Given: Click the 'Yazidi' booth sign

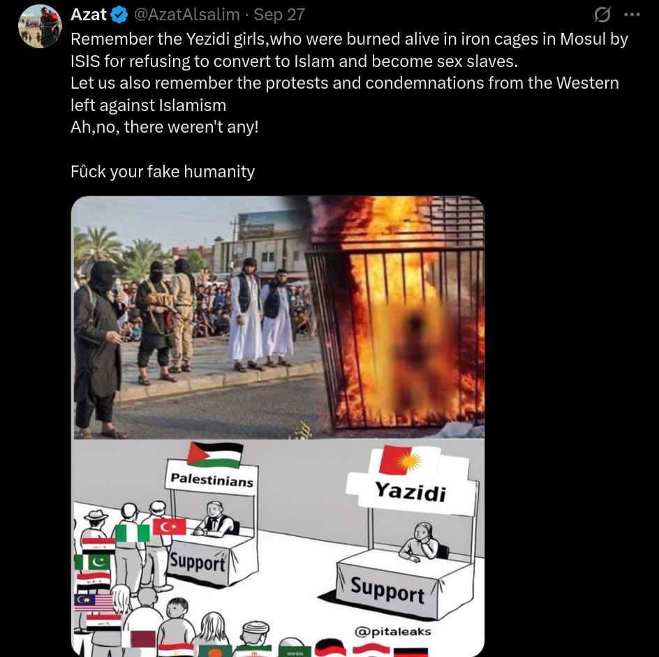Looking at the screenshot, I should coord(410,491).
